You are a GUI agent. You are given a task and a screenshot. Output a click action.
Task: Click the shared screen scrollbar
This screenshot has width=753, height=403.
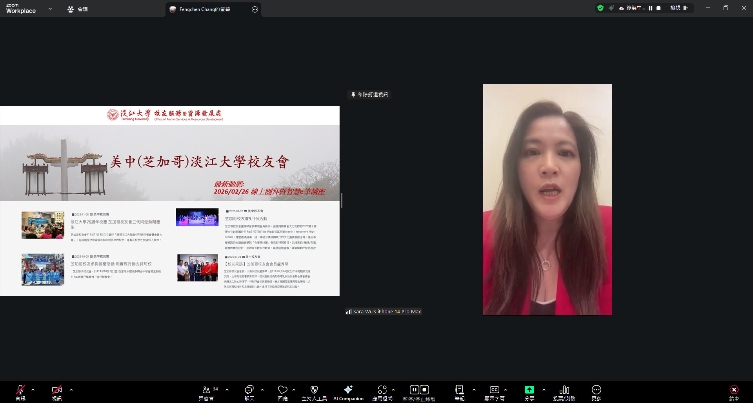pos(342,201)
